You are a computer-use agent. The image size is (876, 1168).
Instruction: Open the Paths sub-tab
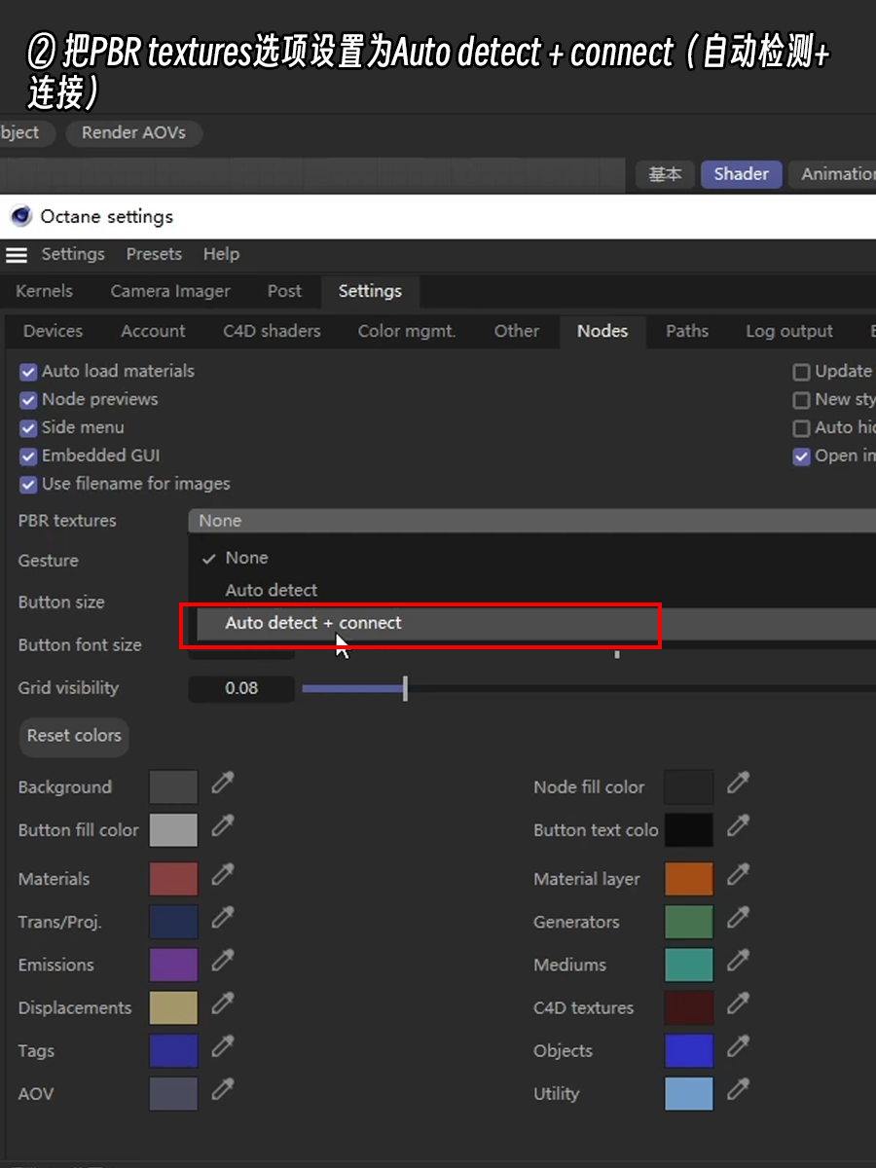click(x=687, y=331)
